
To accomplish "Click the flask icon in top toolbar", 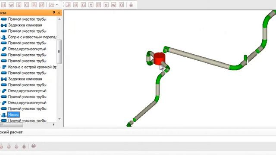I will [x=131, y=5].
